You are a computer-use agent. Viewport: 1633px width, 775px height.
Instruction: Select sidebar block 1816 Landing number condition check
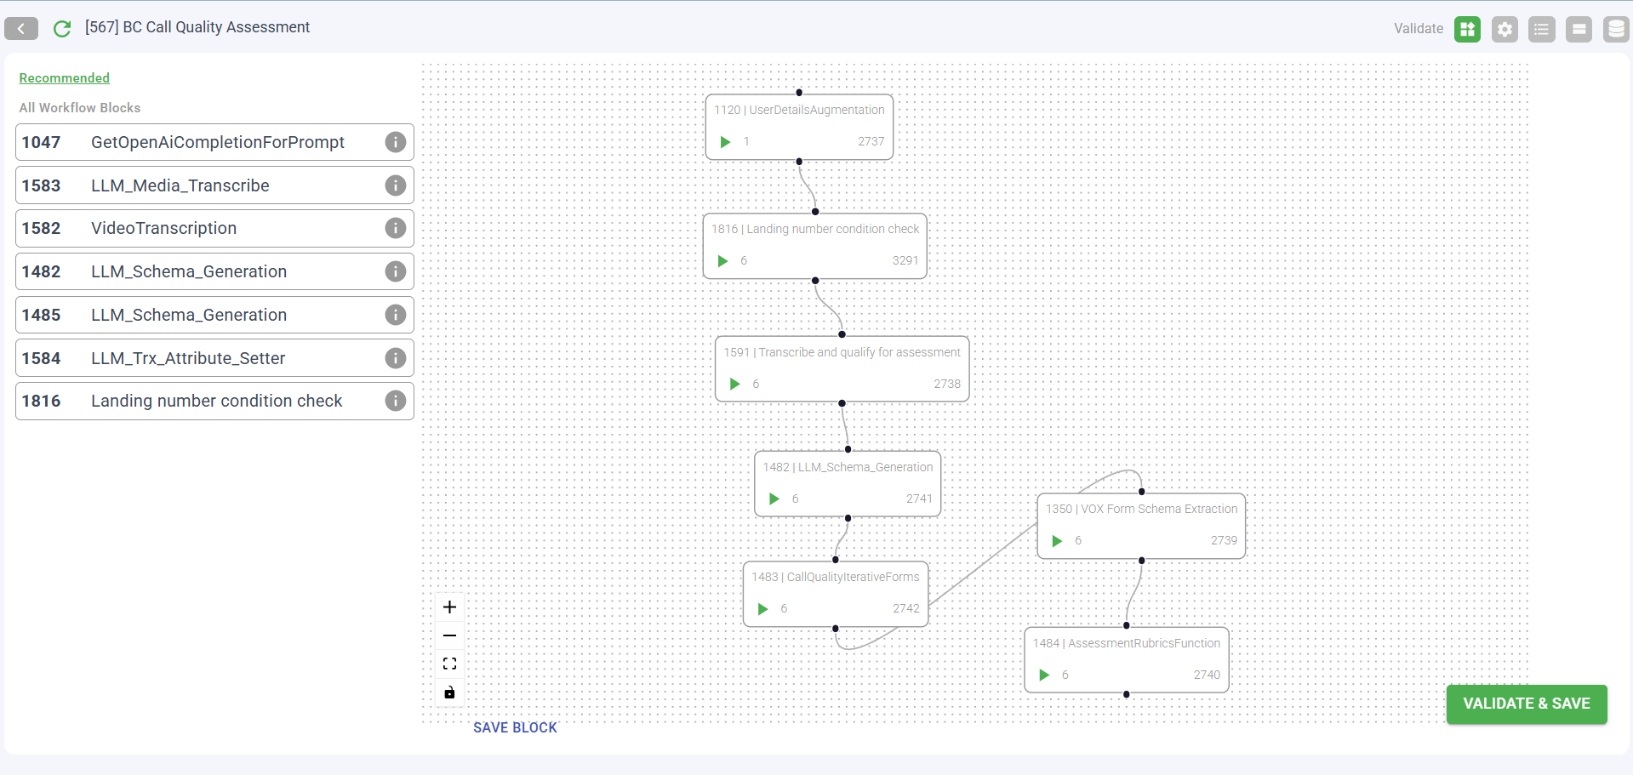214,401
